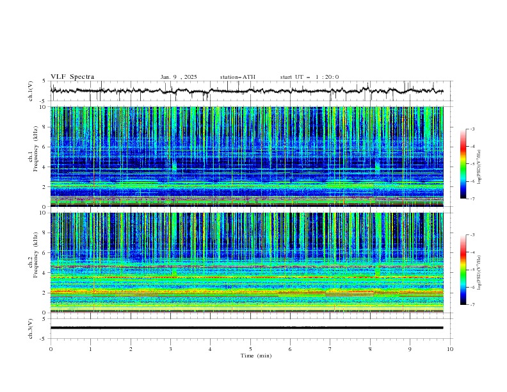The height and width of the screenshot is (392, 507).
Task: Click time axis tick label "6"
Action: pyautogui.click(x=290, y=349)
